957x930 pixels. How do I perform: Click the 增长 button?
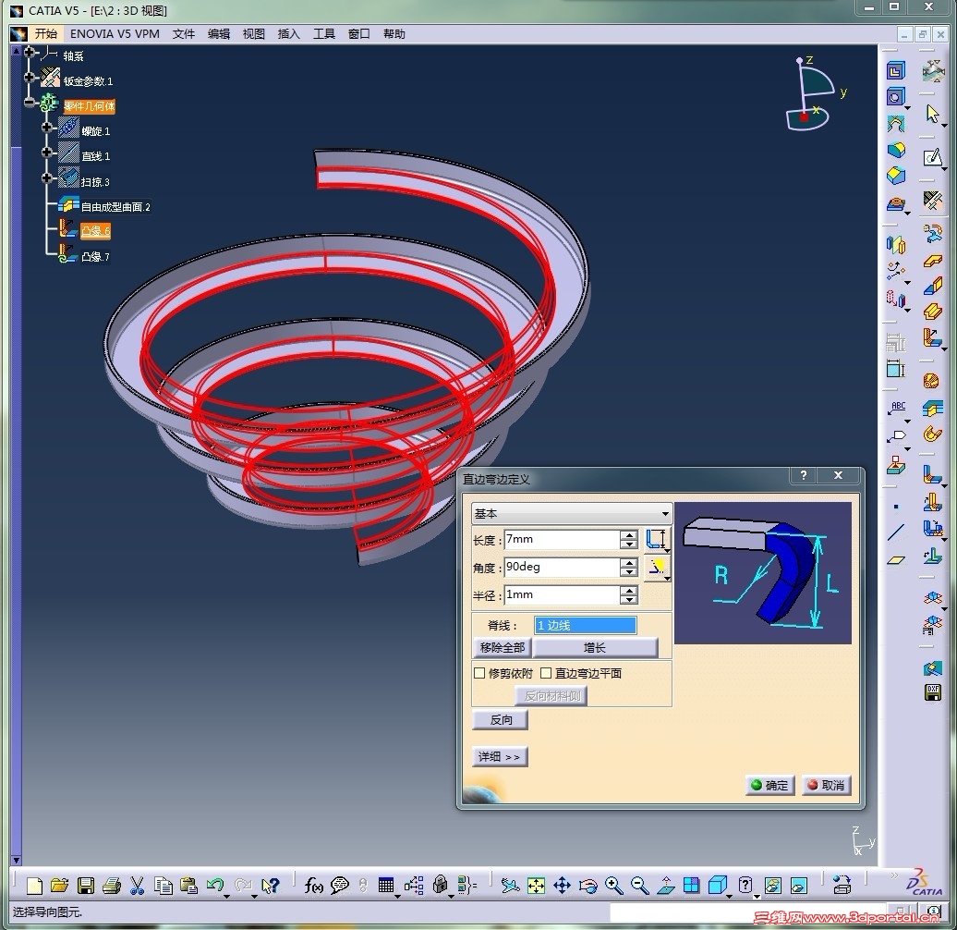click(x=595, y=647)
